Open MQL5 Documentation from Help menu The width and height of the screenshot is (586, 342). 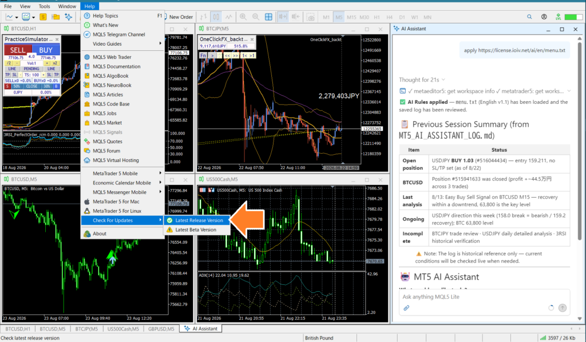click(x=122, y=66)
